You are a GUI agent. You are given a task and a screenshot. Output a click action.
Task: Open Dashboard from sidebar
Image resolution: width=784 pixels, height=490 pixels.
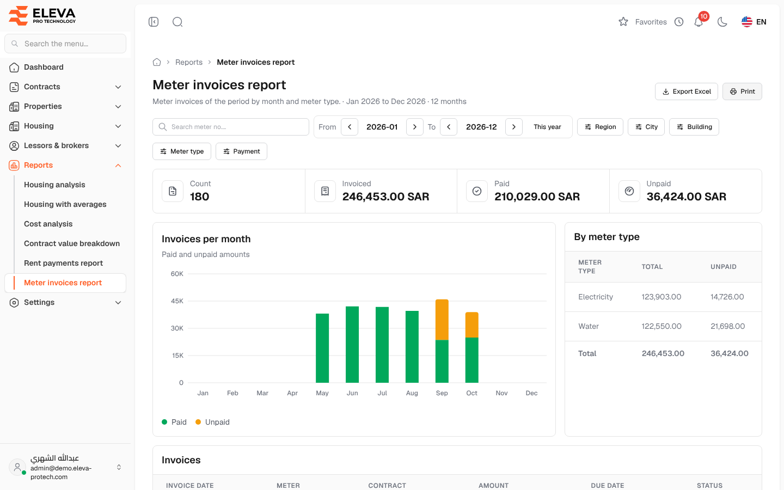point(65,67)
